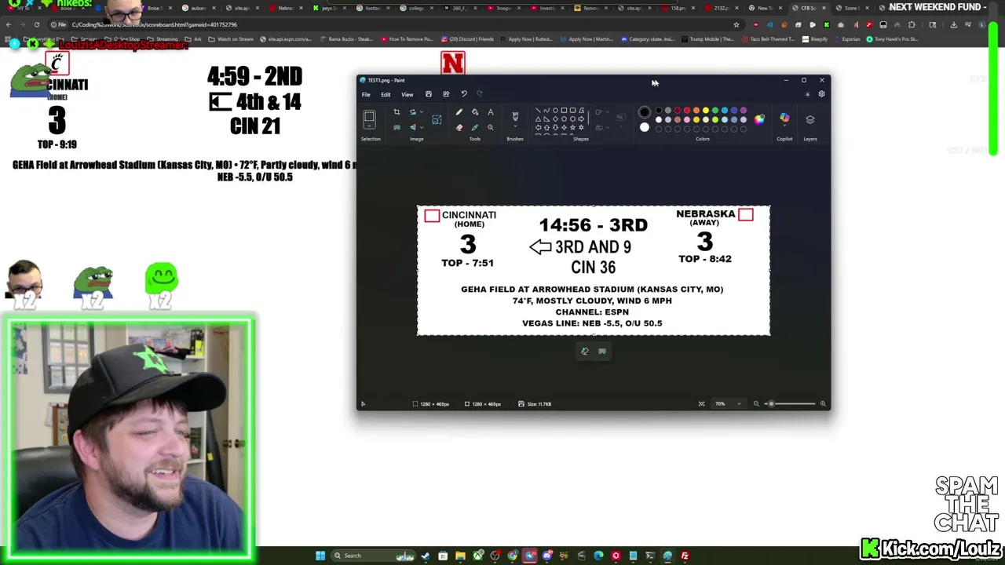Screen dimensions: 1005x565
Task: Select the five-point star shape
Action: pyautogui.click(x=572, y=127)
